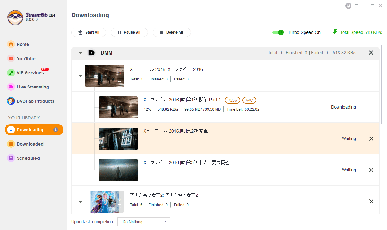Click the DMM service logo icon
Image resolution: width=387 pixels, height=230 pixels.
coord(91,53)
